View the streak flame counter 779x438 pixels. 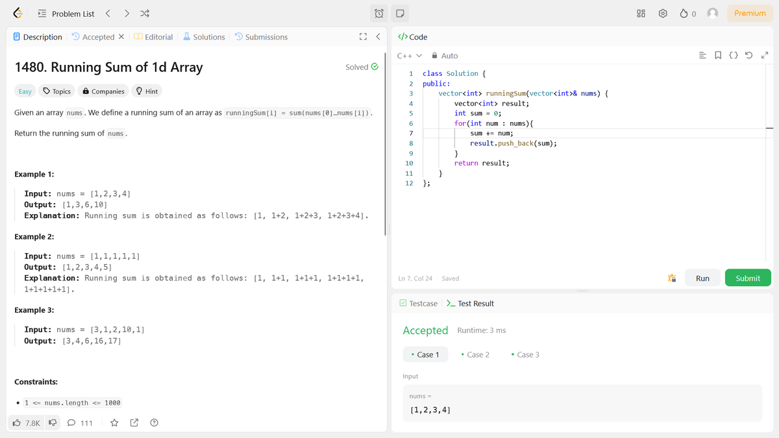pos(687,13)
